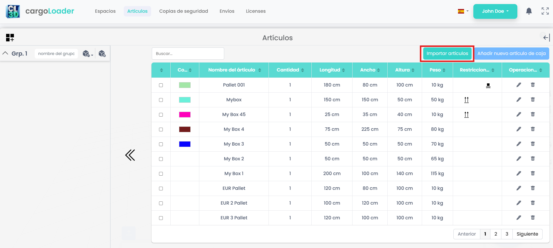This screenshot has height=248, width=553.
Task: Open the notifications bell
Action: pyautogui.click(x=529, y=11)
